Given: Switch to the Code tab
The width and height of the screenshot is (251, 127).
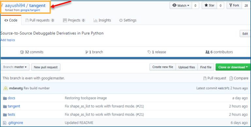Looking at the screenshot, I should click(11, 20).
